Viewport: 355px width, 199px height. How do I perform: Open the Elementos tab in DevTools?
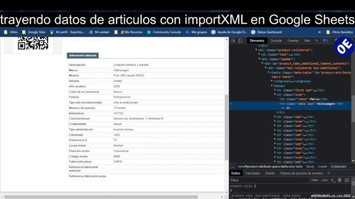pyautogui.click(x=257, y=40)
